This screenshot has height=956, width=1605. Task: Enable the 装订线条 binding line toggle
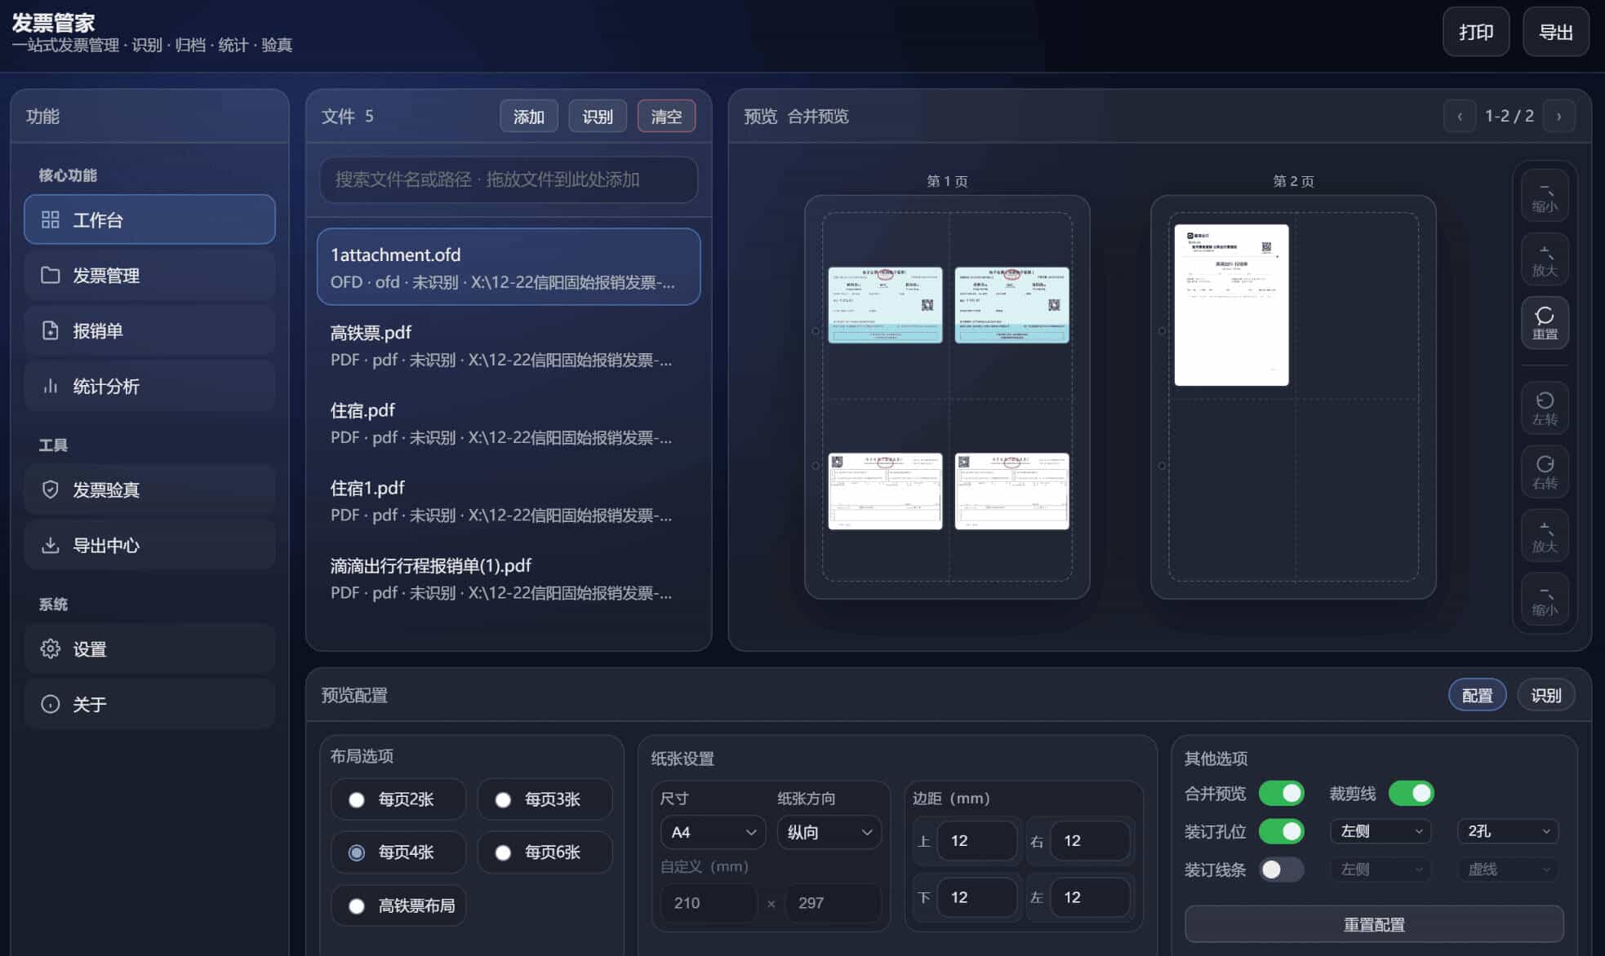1281,870
